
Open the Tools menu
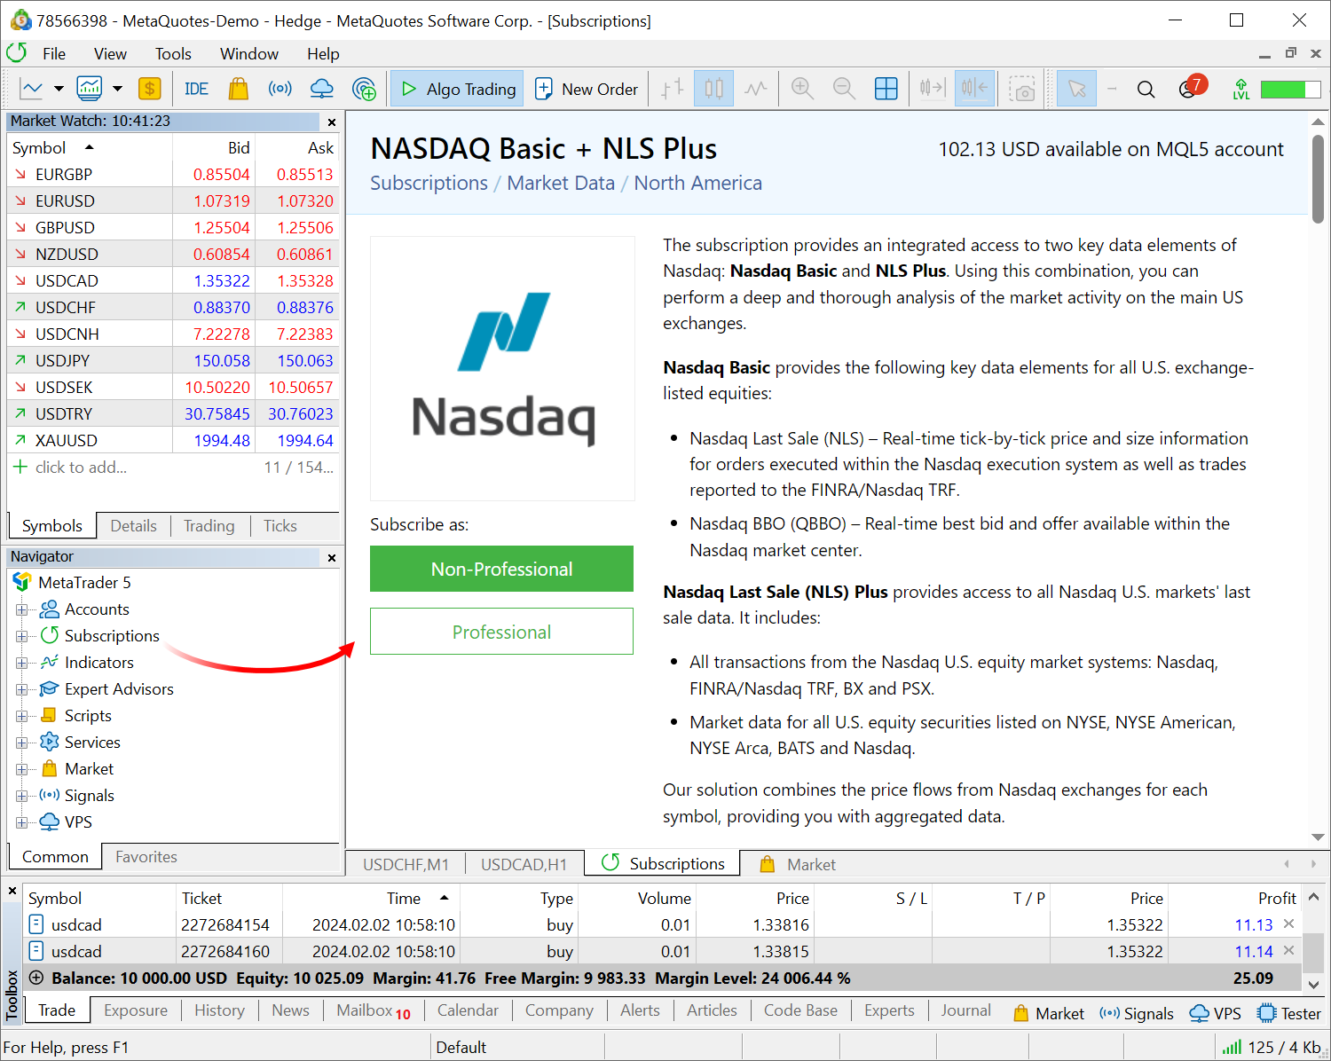(x=172, y=54)
